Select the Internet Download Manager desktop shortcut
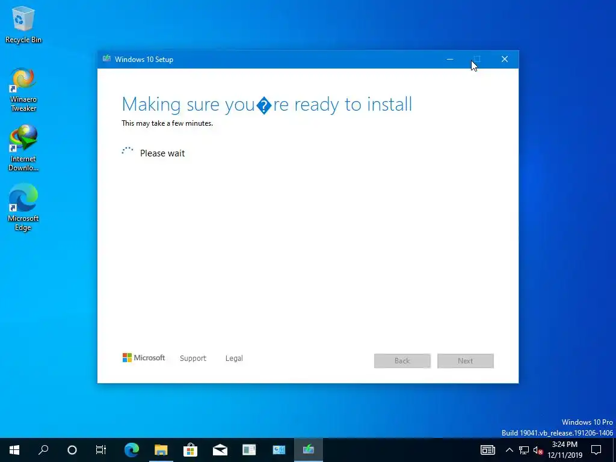Screen dimensions: 616x462 tap(23, 148)
